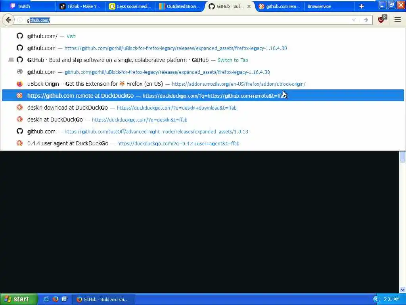Select uBlock Origin Firefox add-on suggestion
This screenshot has width=406, height=305.
point(203,84)
